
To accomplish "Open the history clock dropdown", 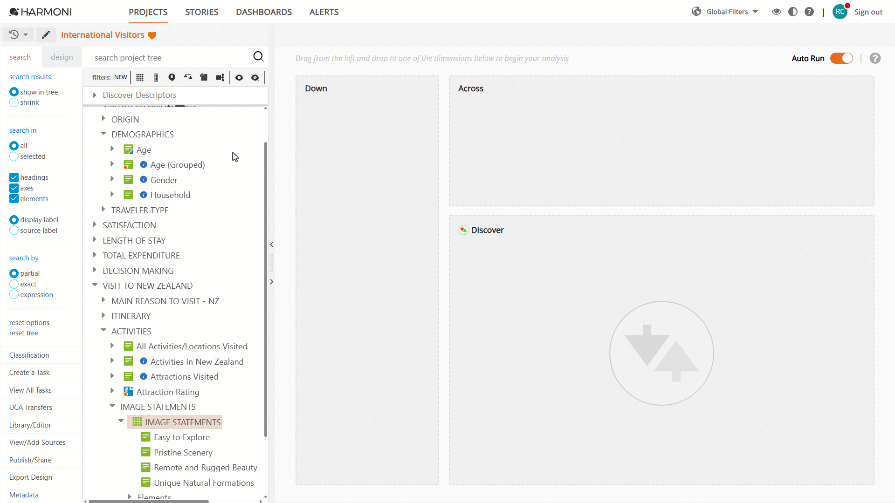I will point(19,34).
